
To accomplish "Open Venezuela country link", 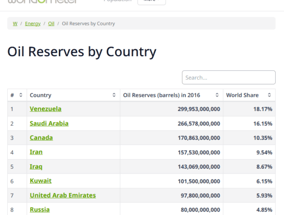I will [x=46, y=109].
